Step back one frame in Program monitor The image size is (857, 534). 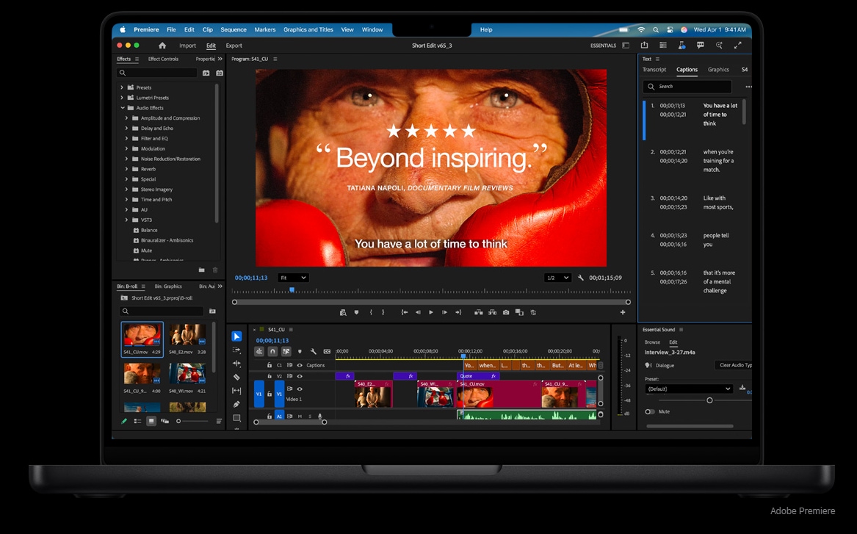418,312
